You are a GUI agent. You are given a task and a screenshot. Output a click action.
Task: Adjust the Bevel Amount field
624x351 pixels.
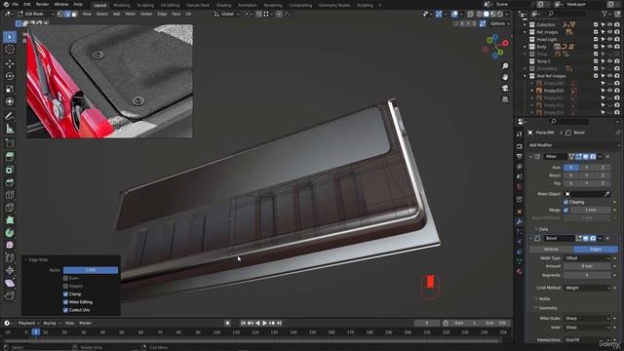tap(587, 266)
